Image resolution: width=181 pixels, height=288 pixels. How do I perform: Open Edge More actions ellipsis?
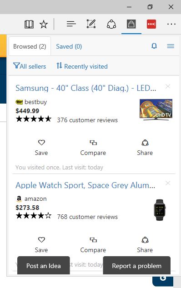[x=171, y=24]
